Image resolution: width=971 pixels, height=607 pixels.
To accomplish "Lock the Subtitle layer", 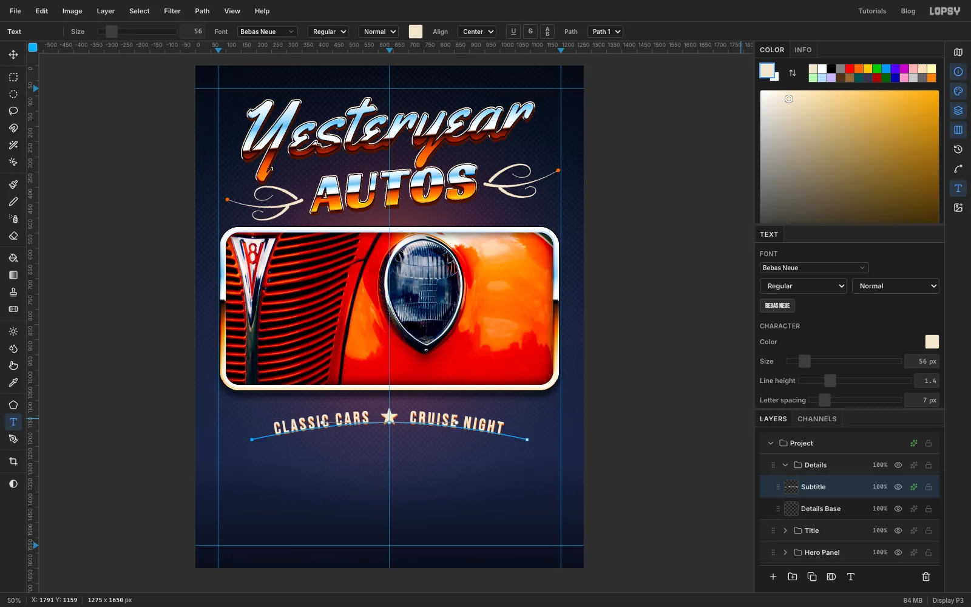I will click(929, 487).
